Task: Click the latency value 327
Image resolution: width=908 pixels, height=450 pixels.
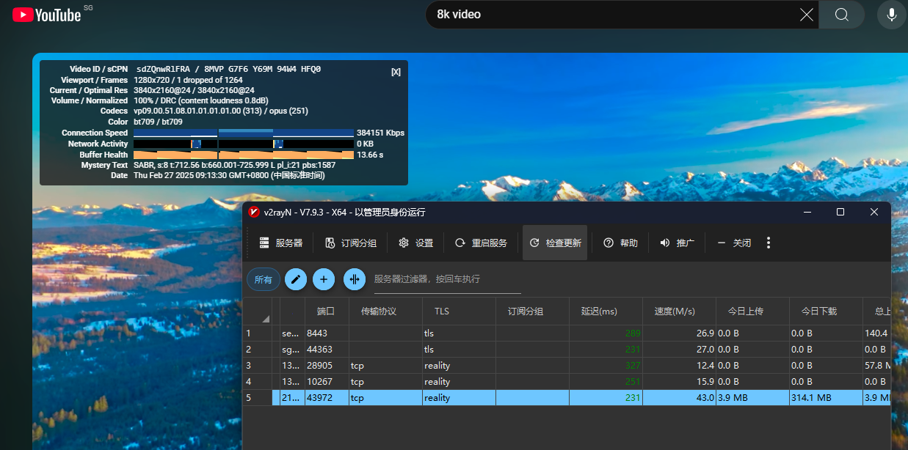Action: tap(632, 365)
